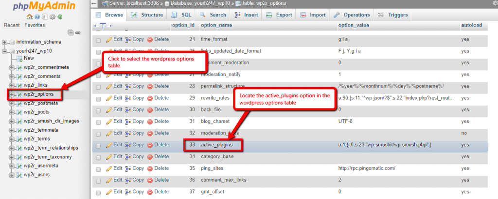Click Copy icon for permalink_structure row
498x199 pixels.
(128, 86)
